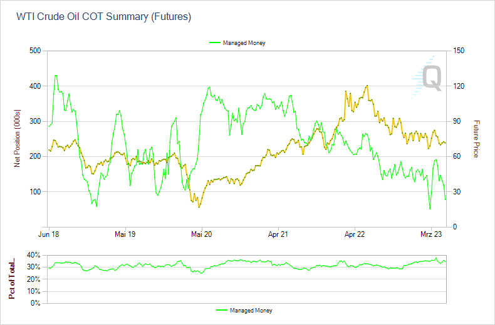Click the Future Price axis title
Viewport: 495px width, 325px height.
click(476, 139)
